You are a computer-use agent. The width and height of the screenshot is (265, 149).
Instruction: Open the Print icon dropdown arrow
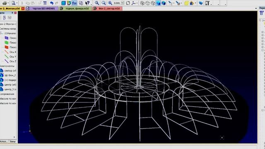click(8, 3)
